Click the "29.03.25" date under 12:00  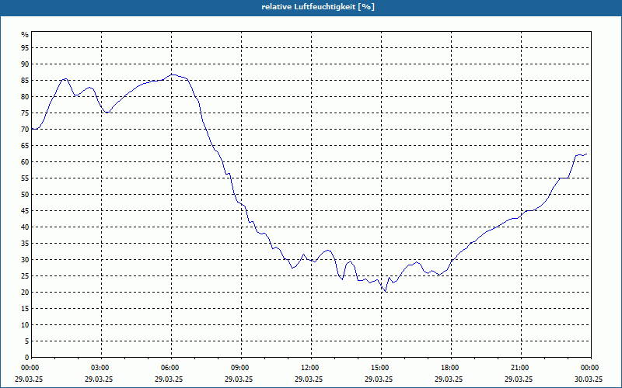coord(309,379)
